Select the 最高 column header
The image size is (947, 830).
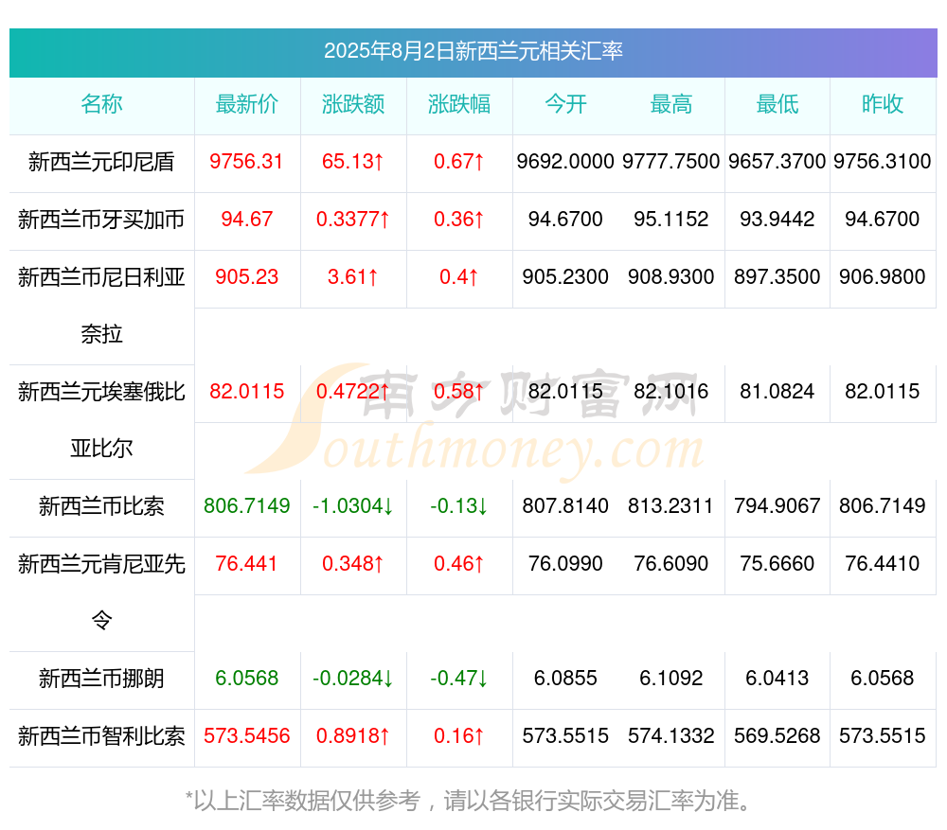[x=671, y=104]
